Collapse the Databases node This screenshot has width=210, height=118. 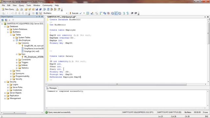pyautogui.click(x=5, y=27)
